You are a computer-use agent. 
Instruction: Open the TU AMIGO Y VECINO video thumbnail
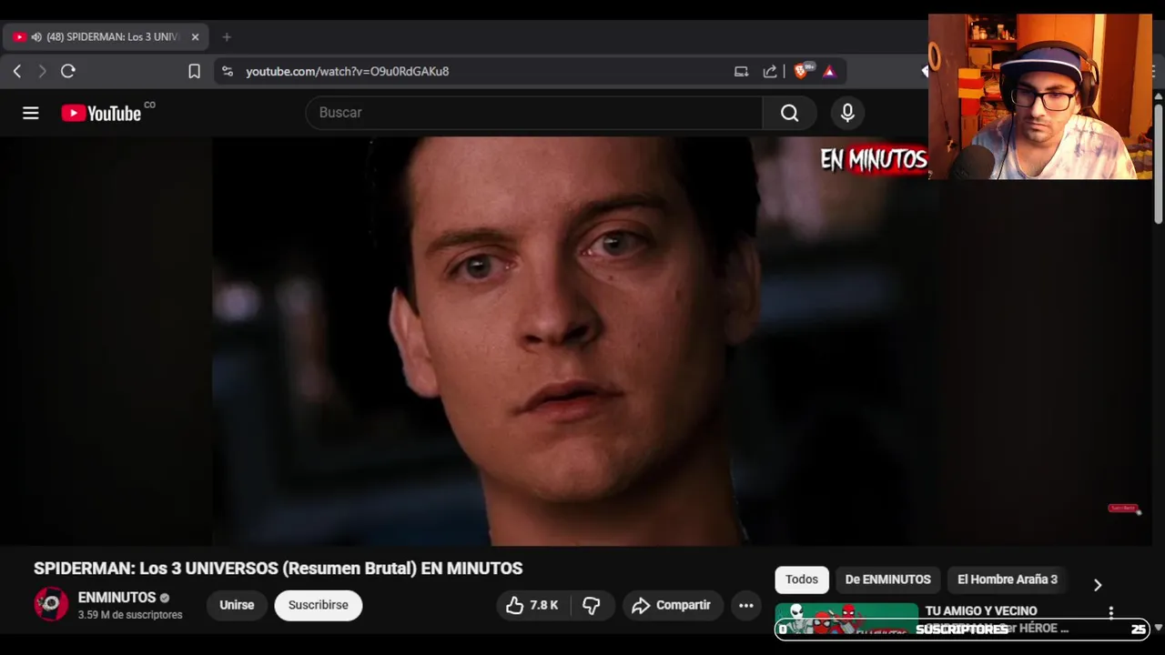coord(846,619)
